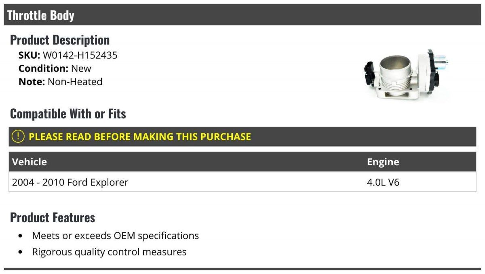Viewport: 485px width, 274px height.
Task: Click the Meets or exceeds OEM specifications text
Action: click(116, 236)
